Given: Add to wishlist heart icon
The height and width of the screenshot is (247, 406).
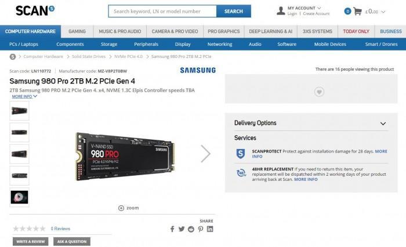Looking at the screenshot, I should tap(319, 92).
